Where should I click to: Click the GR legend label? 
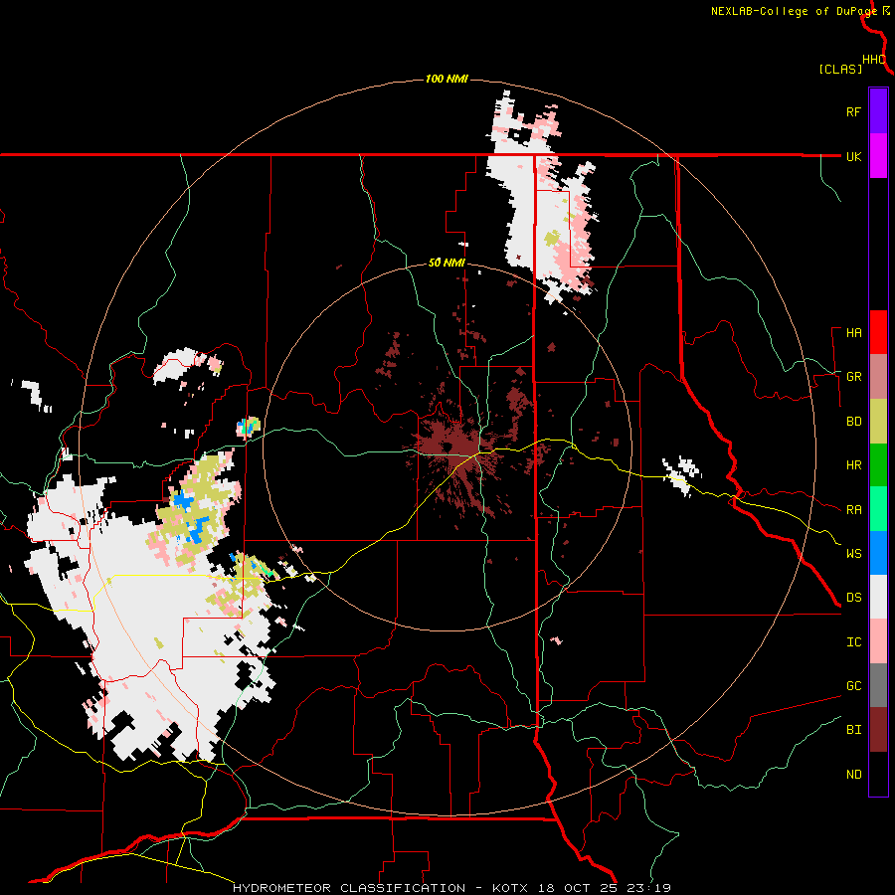coord(853,377)
